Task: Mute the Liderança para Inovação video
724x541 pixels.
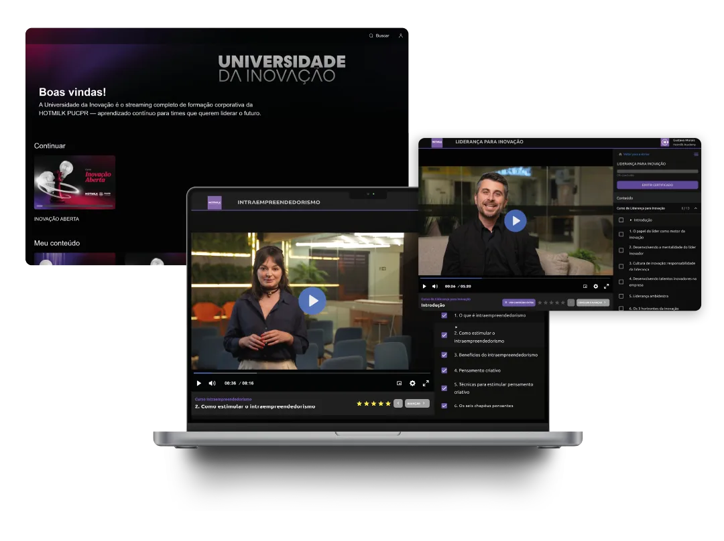Action: tap(435, 287)
